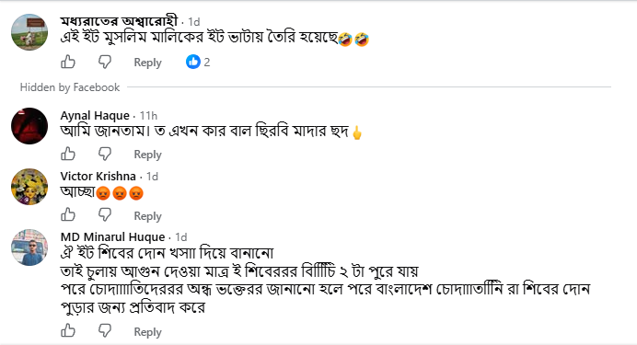
Task: Reply to the first comment
Action: pyautogui.click(x=148, y=63)
